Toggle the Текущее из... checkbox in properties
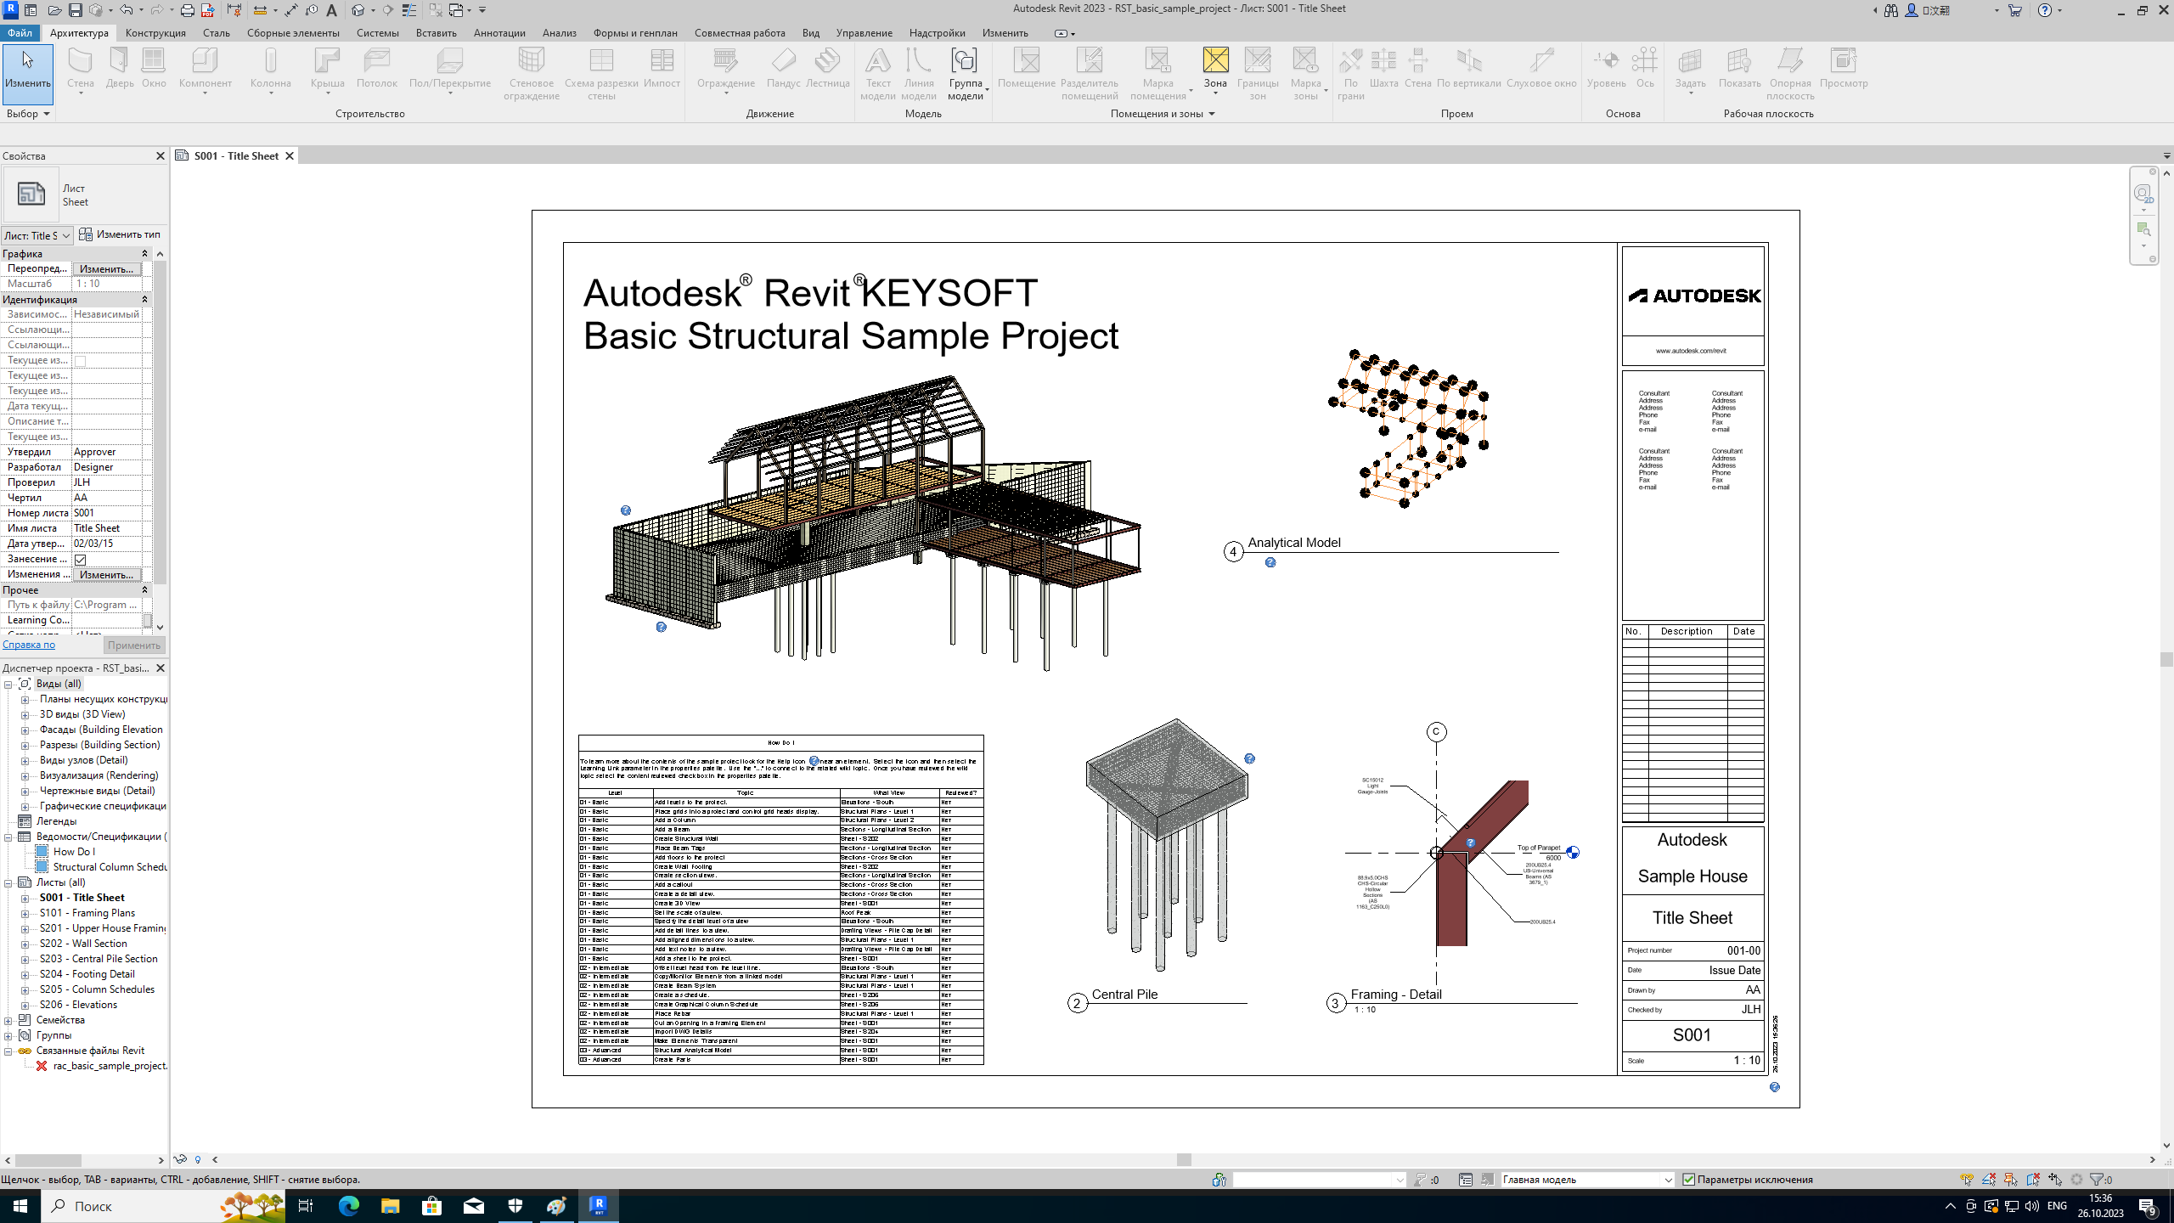Image resolution: width=2174 pixels, height=1223 pixels. pyautogui.click(x=81, y=361)
